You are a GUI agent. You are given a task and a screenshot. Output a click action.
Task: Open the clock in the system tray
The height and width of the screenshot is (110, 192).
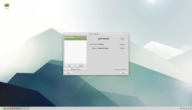(190, 109)
